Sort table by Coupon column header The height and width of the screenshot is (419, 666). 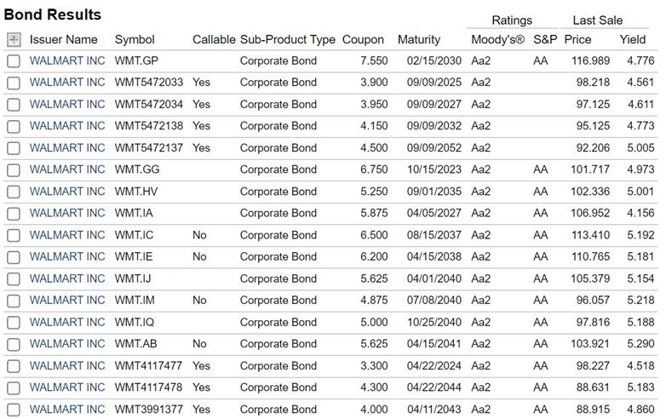click(363, 39)
